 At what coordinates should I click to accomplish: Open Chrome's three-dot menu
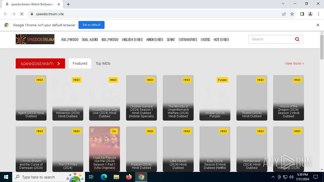[318, 14]
